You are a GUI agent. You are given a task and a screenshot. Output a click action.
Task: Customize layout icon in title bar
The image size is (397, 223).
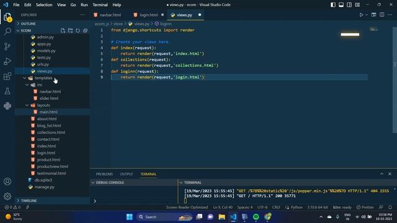pyautogui.click(x=357, y=5)
